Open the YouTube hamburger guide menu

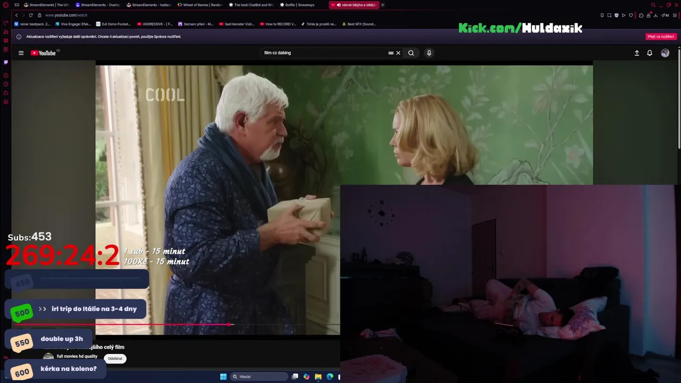(x=21, y=53)
